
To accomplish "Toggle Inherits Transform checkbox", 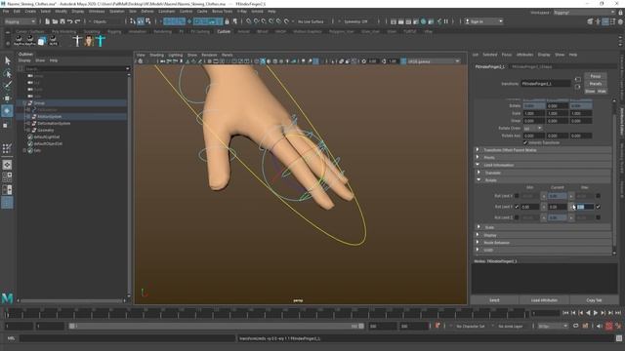I will pos(525,142).
